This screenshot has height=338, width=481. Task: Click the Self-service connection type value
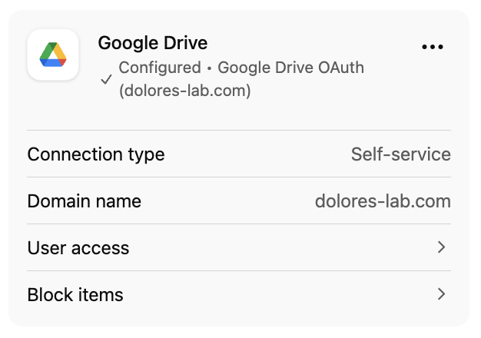[x=400, y=154]
